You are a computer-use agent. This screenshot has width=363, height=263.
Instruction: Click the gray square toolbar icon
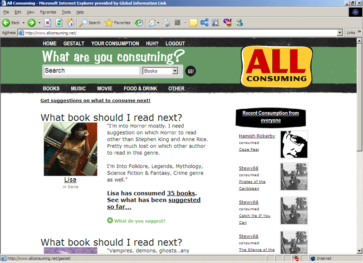click(x=177, y=23)
